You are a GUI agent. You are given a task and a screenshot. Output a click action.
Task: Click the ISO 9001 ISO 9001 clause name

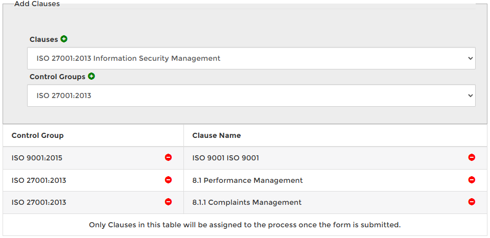pyautogui.click(x=225, y=158)
